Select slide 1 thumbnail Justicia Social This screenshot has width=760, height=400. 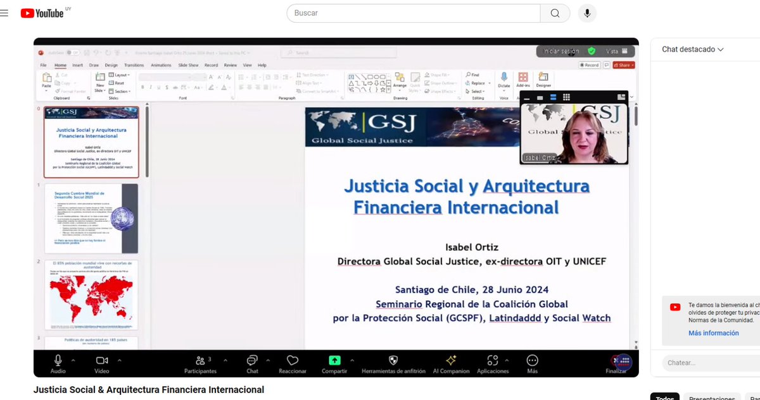click(x=91, y=142)
